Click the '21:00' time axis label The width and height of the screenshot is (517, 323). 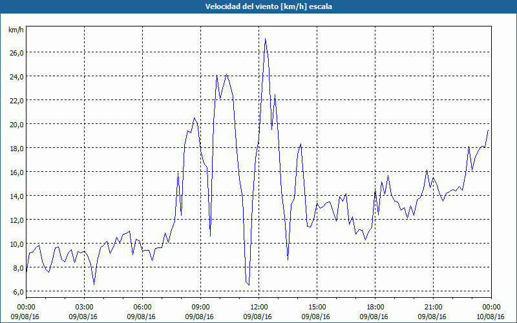[x=433, y=307]
